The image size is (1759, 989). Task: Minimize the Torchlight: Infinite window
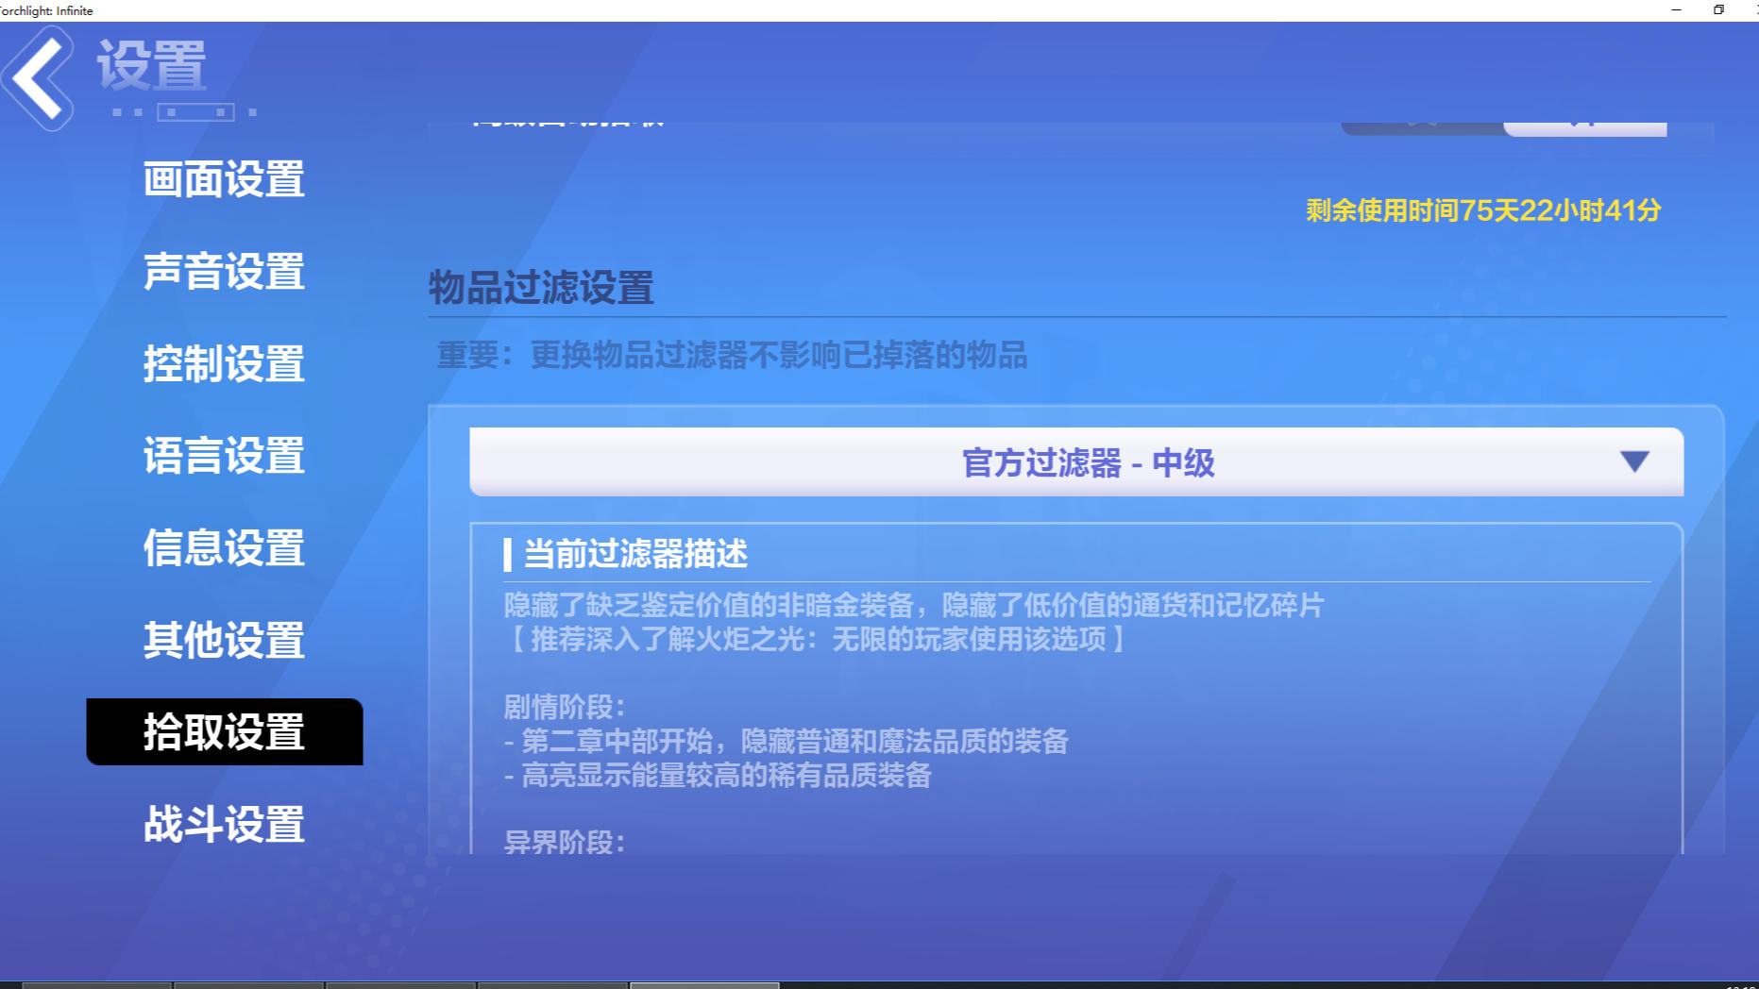click(x=1676, y=9)
